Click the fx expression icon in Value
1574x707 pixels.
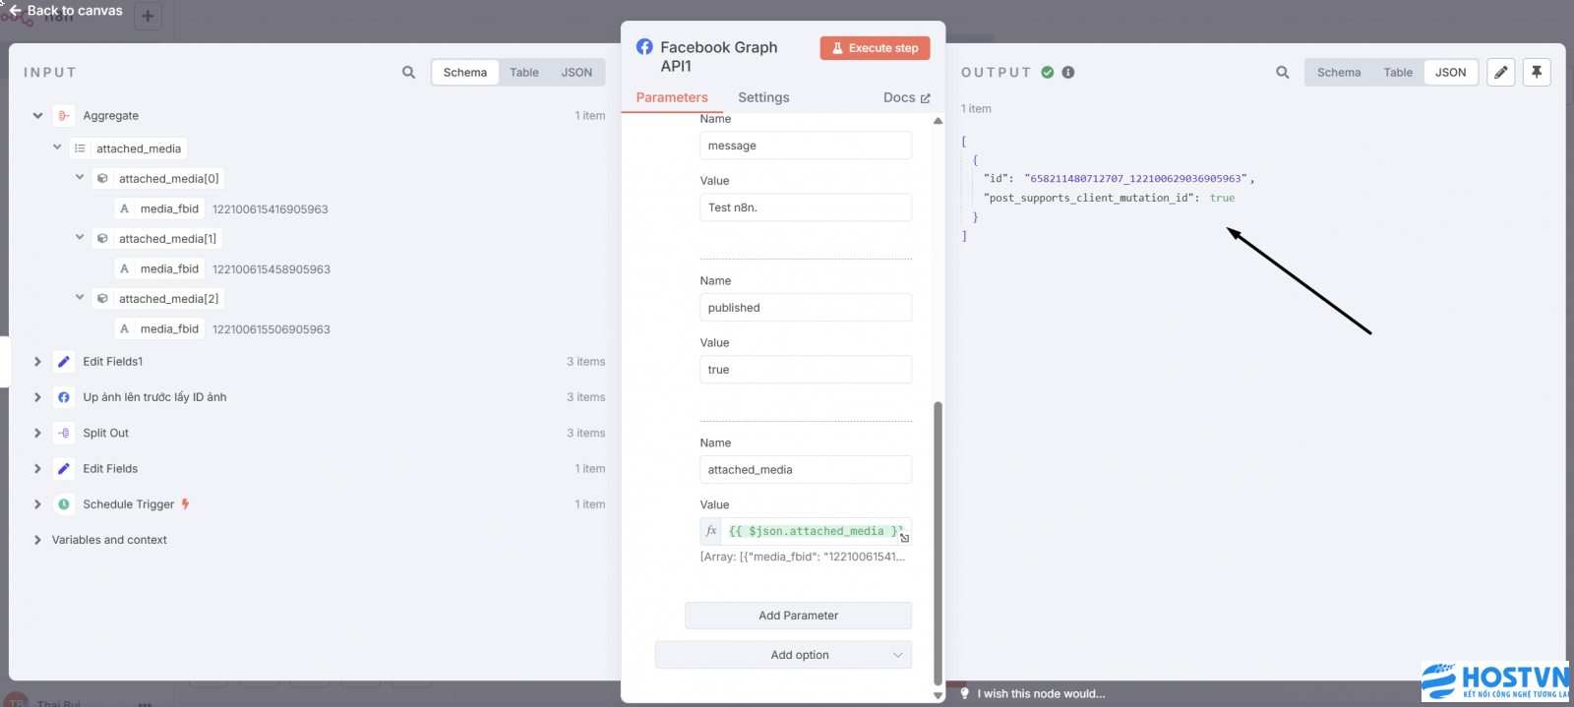(711, 531)
